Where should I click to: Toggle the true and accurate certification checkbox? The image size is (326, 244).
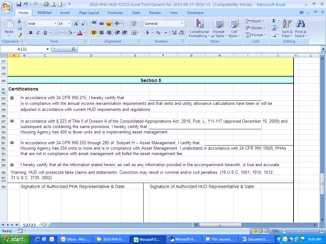pos(12,165)
